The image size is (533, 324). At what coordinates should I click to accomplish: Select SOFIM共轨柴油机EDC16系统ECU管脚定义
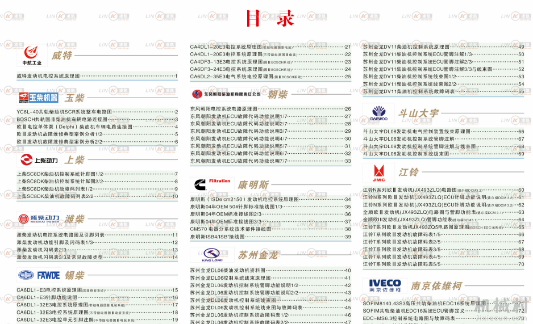(x=444, y=311)
